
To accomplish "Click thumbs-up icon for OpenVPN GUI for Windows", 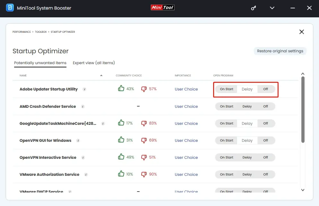I will 121,140.
